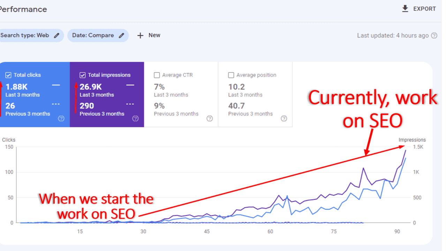Open the Search type: Web filter
The height and width of the screenshot is (251, 446).
25,35
